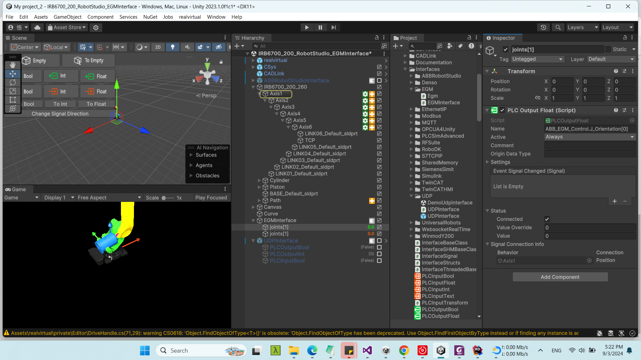Toggle scene audio mute icon
This screenshot has height=360, width=641.
pyautogui.click(x=187, y=47)
